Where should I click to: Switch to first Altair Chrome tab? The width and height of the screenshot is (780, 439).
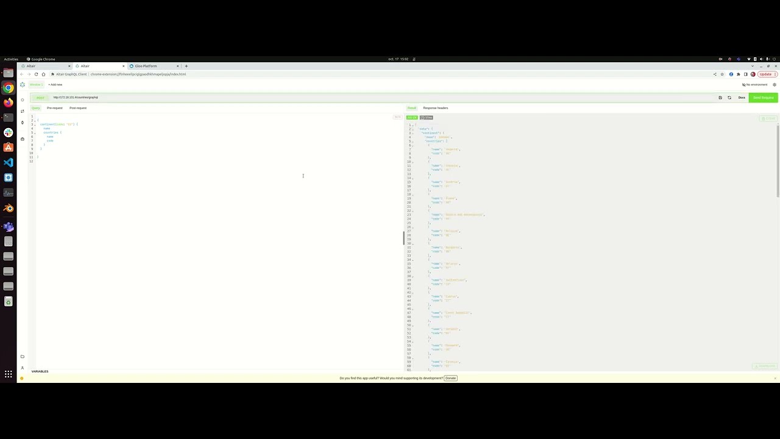click(x=44, y=66)
